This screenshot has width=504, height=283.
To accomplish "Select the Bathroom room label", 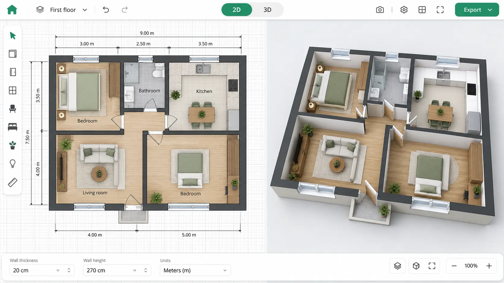I will tap(149, 91).
